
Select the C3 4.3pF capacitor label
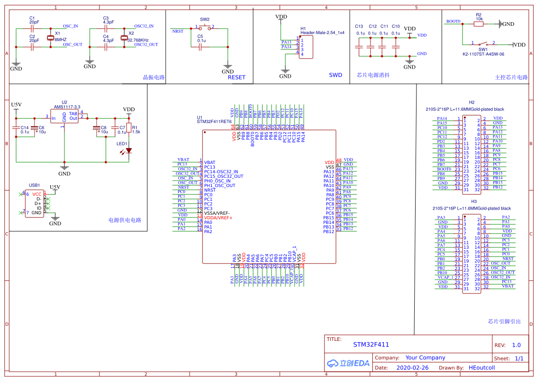(x=109, y=20)
